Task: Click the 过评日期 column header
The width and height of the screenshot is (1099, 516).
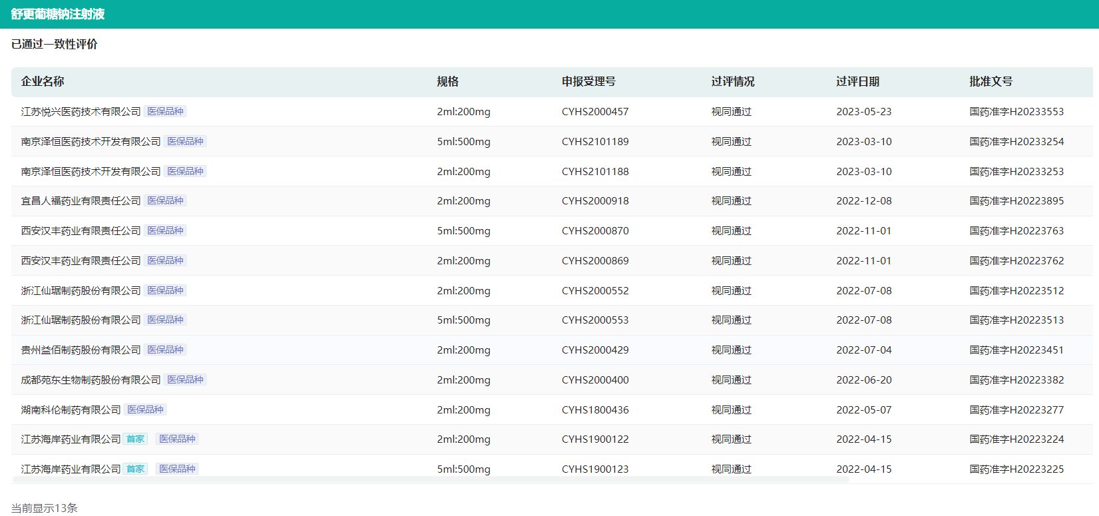Action: [x=857, y=82]
